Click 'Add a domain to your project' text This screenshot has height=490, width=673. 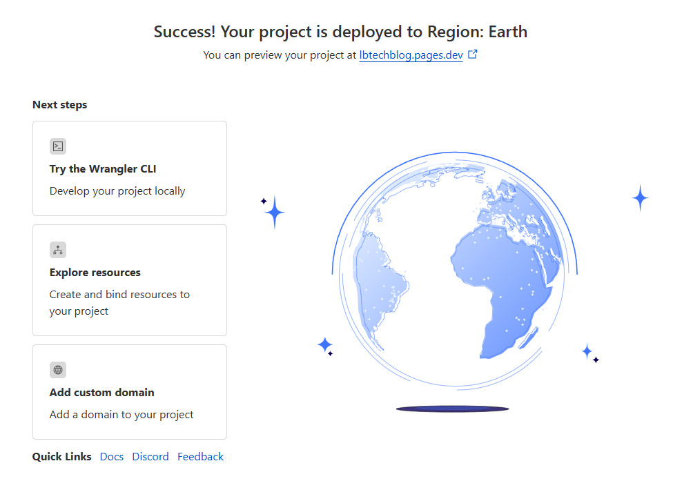(121, 415)
